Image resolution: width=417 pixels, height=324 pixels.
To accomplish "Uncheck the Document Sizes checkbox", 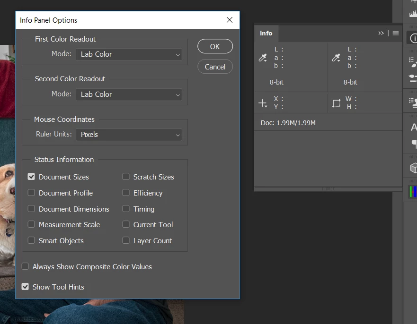I will [x=31, y=177].
